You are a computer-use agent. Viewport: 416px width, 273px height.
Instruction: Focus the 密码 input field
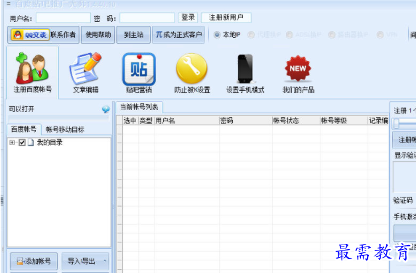click(147, 18)
